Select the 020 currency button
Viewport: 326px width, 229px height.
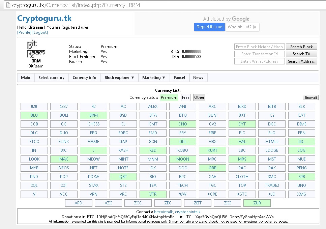[34, 107]
